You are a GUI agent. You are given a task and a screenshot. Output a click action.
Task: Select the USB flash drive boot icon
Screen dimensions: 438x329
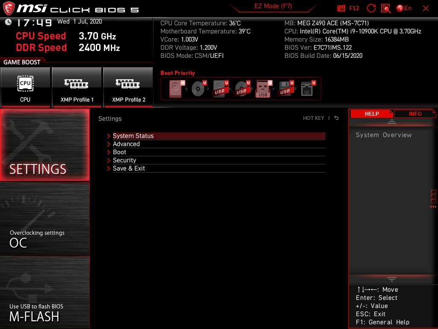[x=263, y=88]
